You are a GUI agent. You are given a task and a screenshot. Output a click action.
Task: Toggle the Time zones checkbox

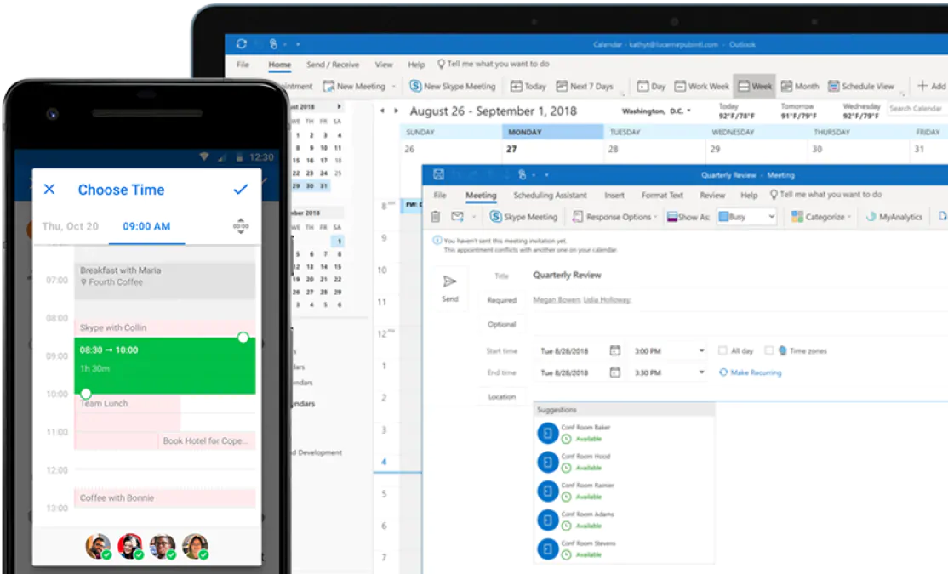tap(769, 350)
